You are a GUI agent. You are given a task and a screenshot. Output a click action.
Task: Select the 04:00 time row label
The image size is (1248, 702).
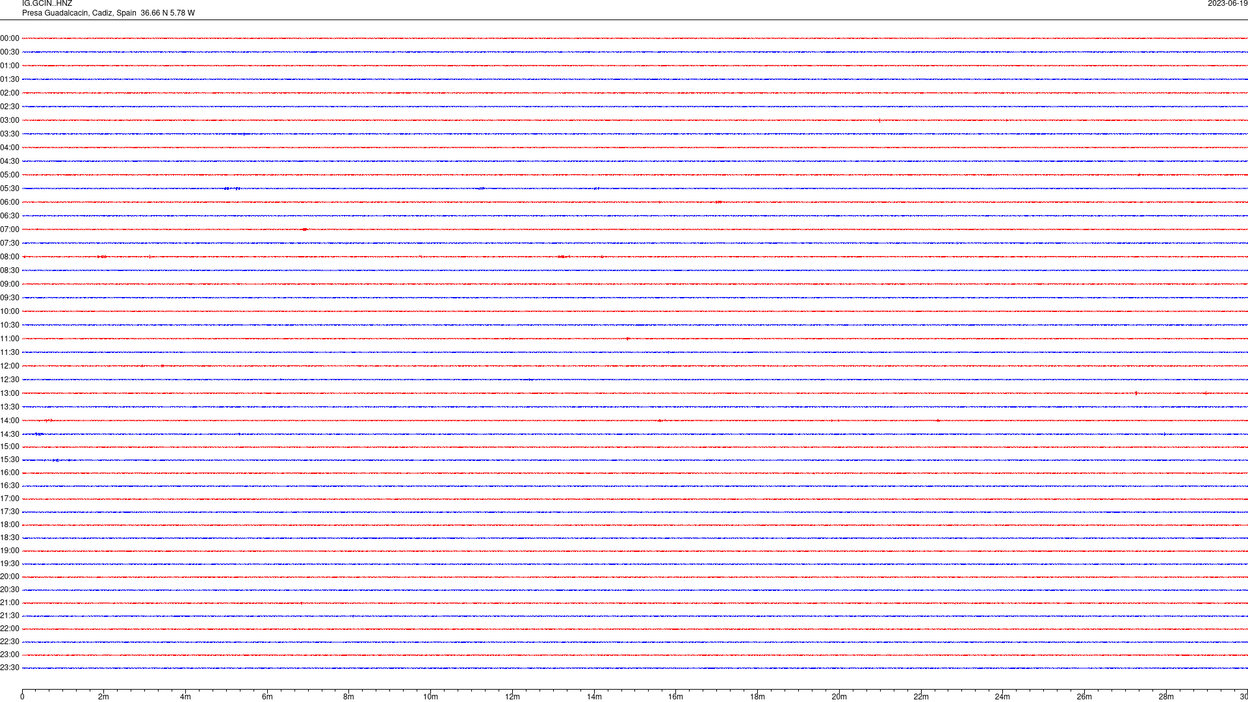tap(10, 148)
